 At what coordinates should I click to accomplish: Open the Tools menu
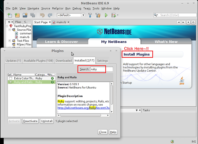pos(96,8)
